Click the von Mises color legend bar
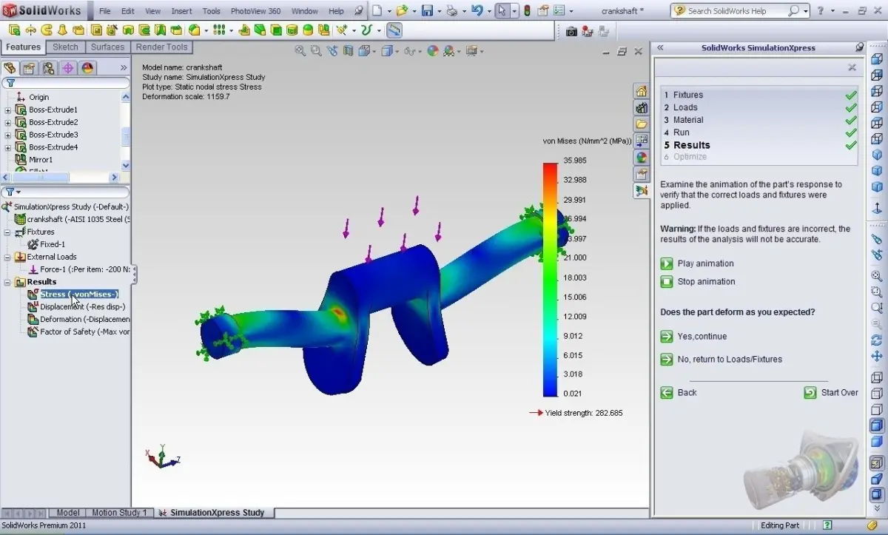Image resolution: width=888 pixels, height=535 pixels. (550, 279)
